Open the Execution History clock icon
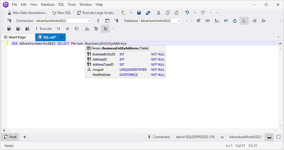The image size is (284, 150). (x=77, y=29)
